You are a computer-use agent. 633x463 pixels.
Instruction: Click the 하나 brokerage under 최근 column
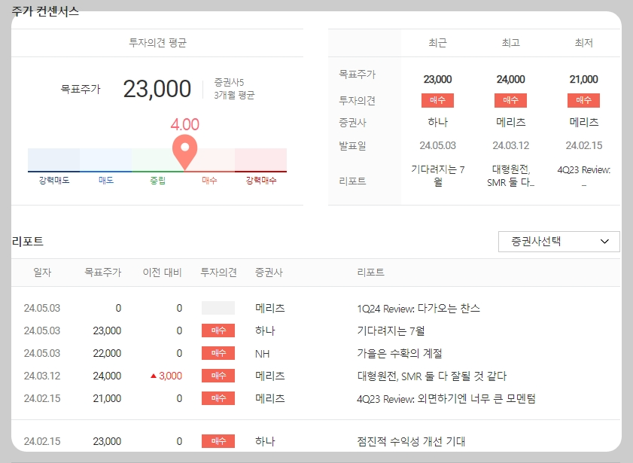437,122
